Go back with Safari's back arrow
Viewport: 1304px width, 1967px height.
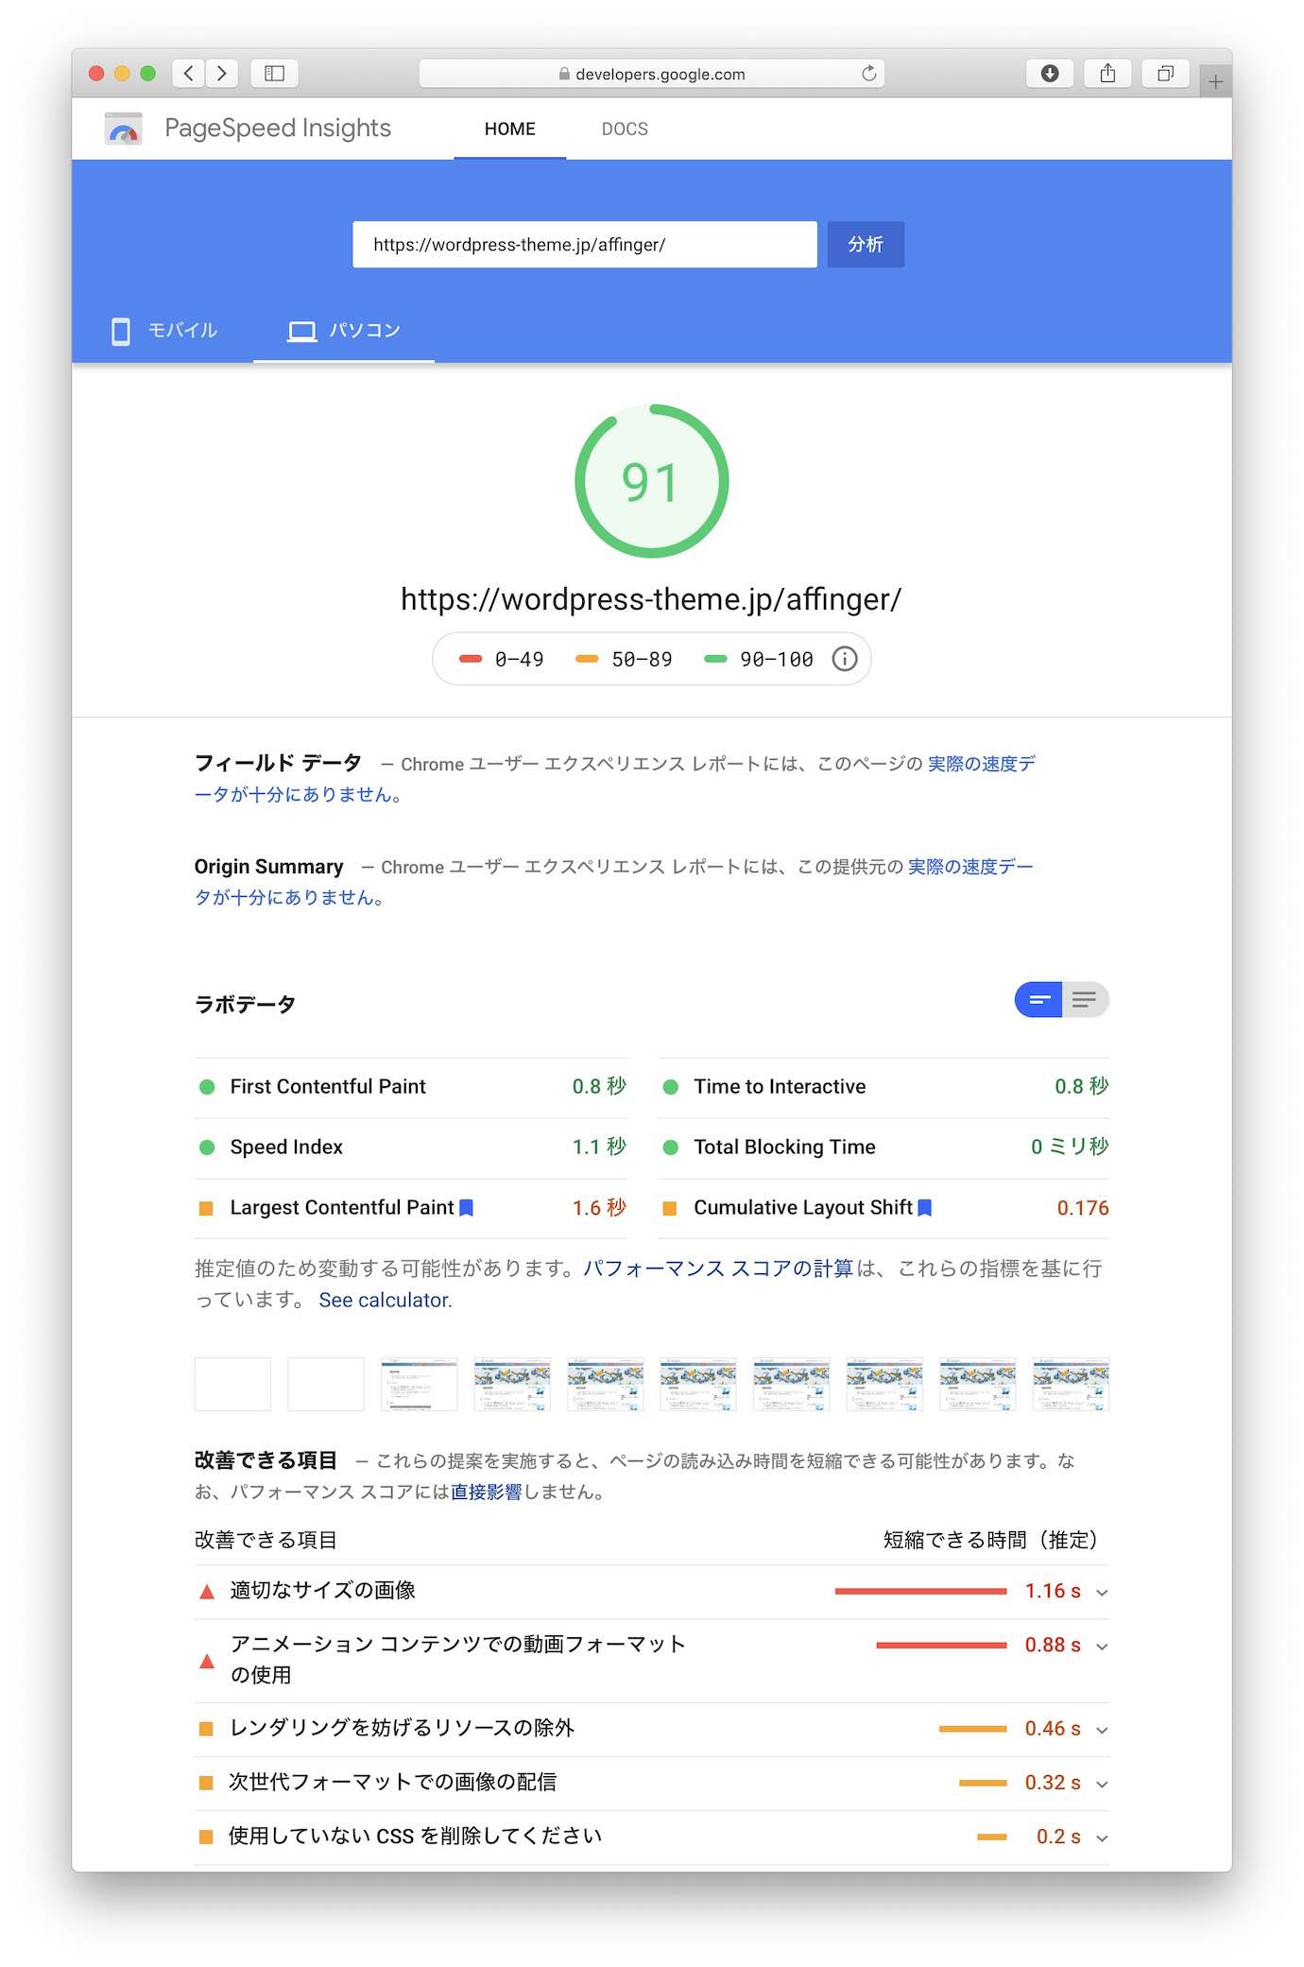coord(189,74)
